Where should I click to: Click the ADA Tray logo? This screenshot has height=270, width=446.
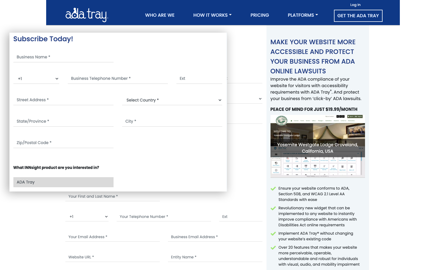pos(87,15)
